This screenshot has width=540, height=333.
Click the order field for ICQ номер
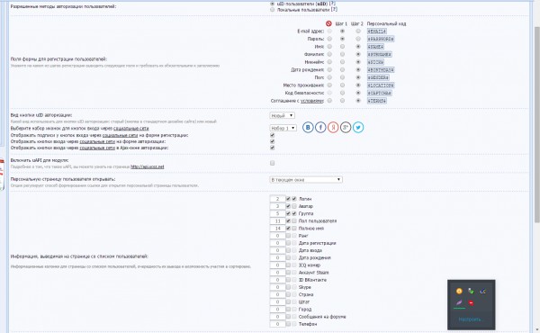(x=277, y=265)
